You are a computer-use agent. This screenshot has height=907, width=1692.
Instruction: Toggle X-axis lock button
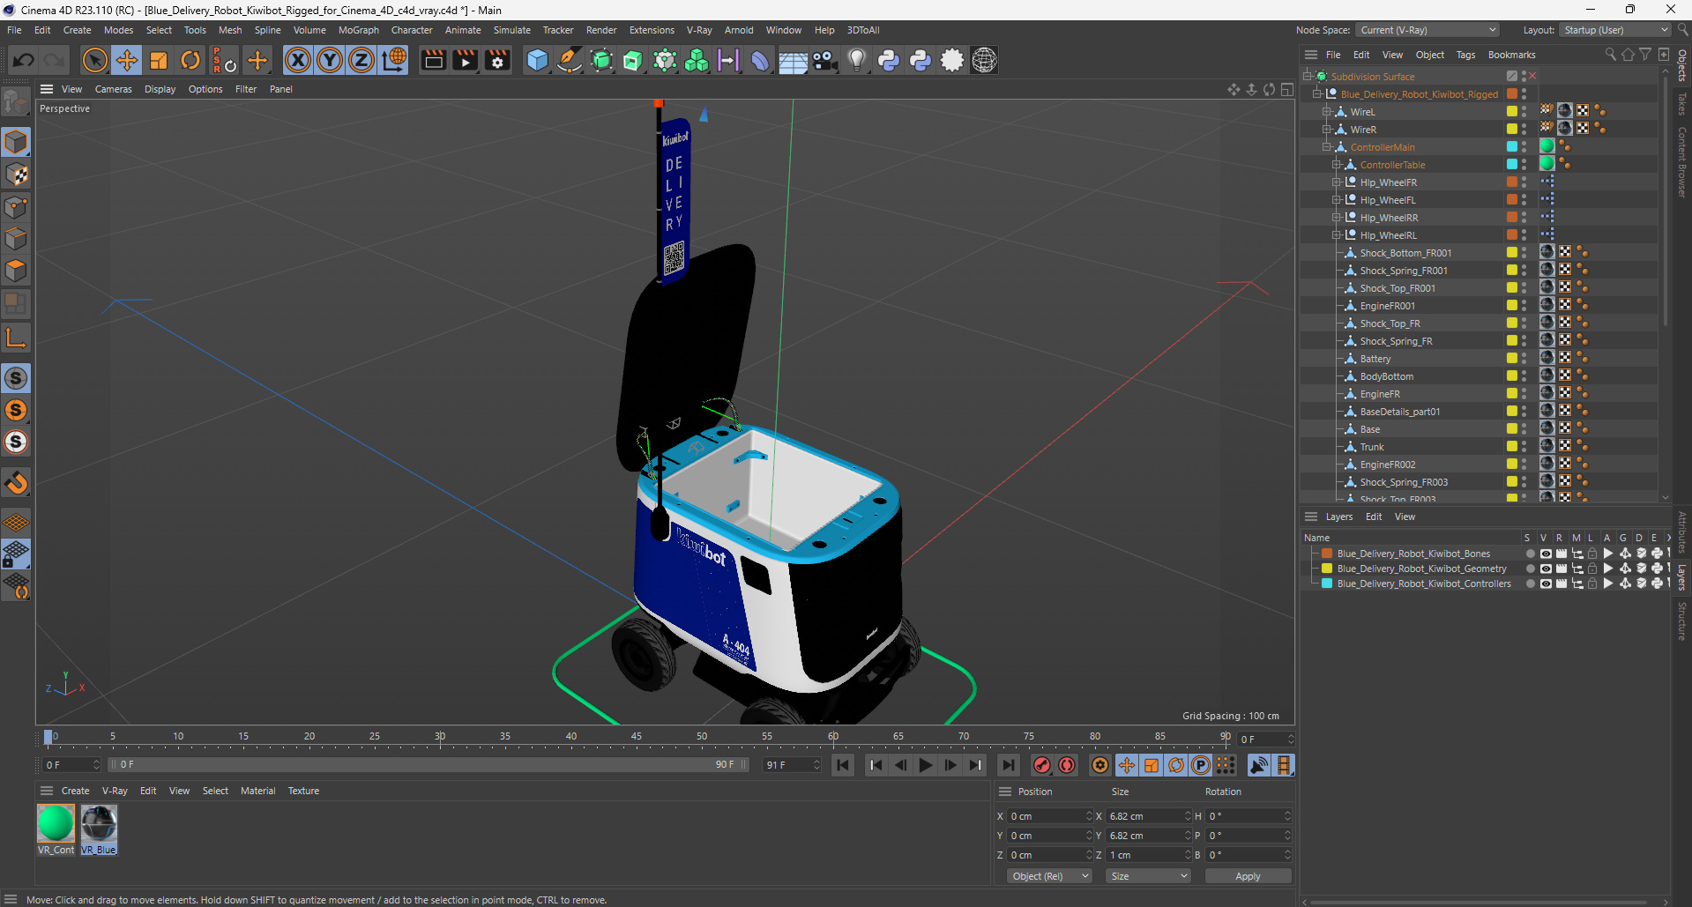(298, 60)
